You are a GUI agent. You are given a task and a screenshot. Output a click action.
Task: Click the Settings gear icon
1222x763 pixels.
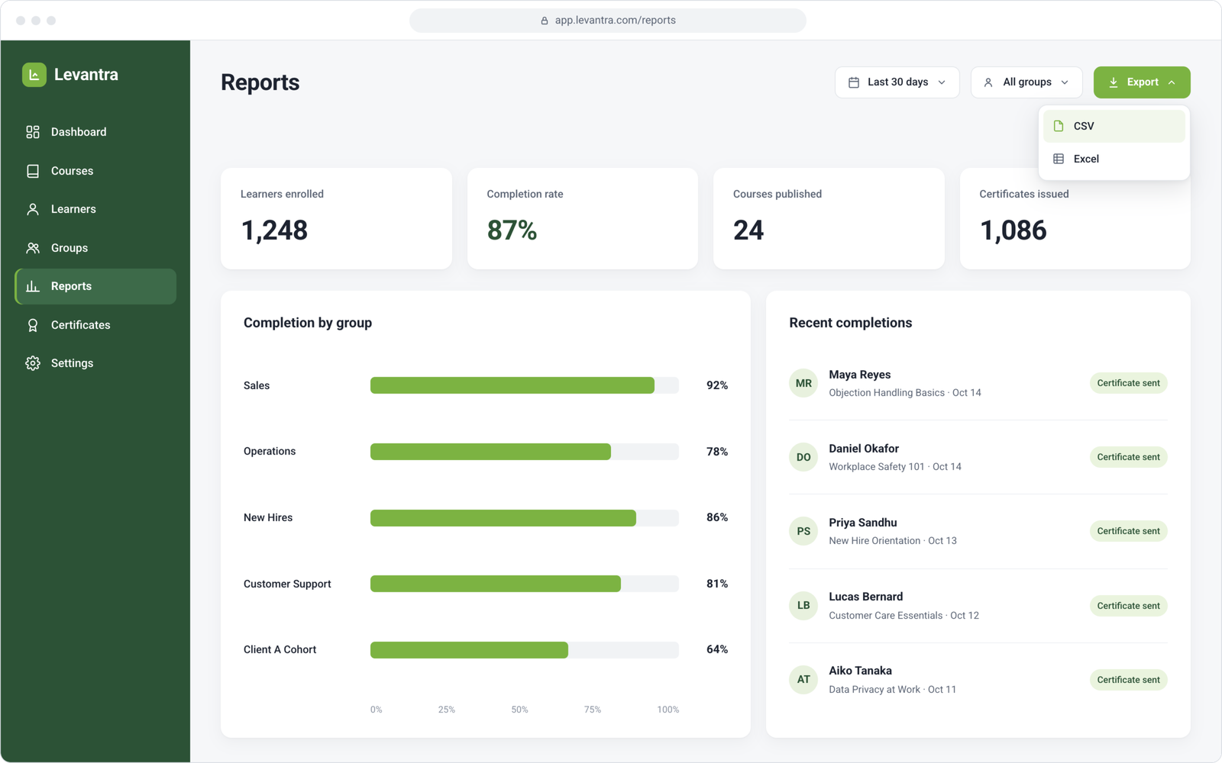(33, 363)
